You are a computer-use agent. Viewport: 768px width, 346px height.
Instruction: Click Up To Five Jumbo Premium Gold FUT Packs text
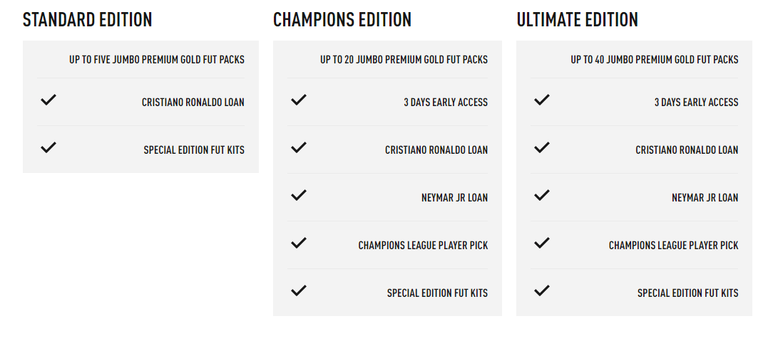pos(157,60)
